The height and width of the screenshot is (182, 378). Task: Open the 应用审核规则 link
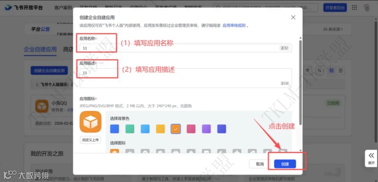pos(234,25)
